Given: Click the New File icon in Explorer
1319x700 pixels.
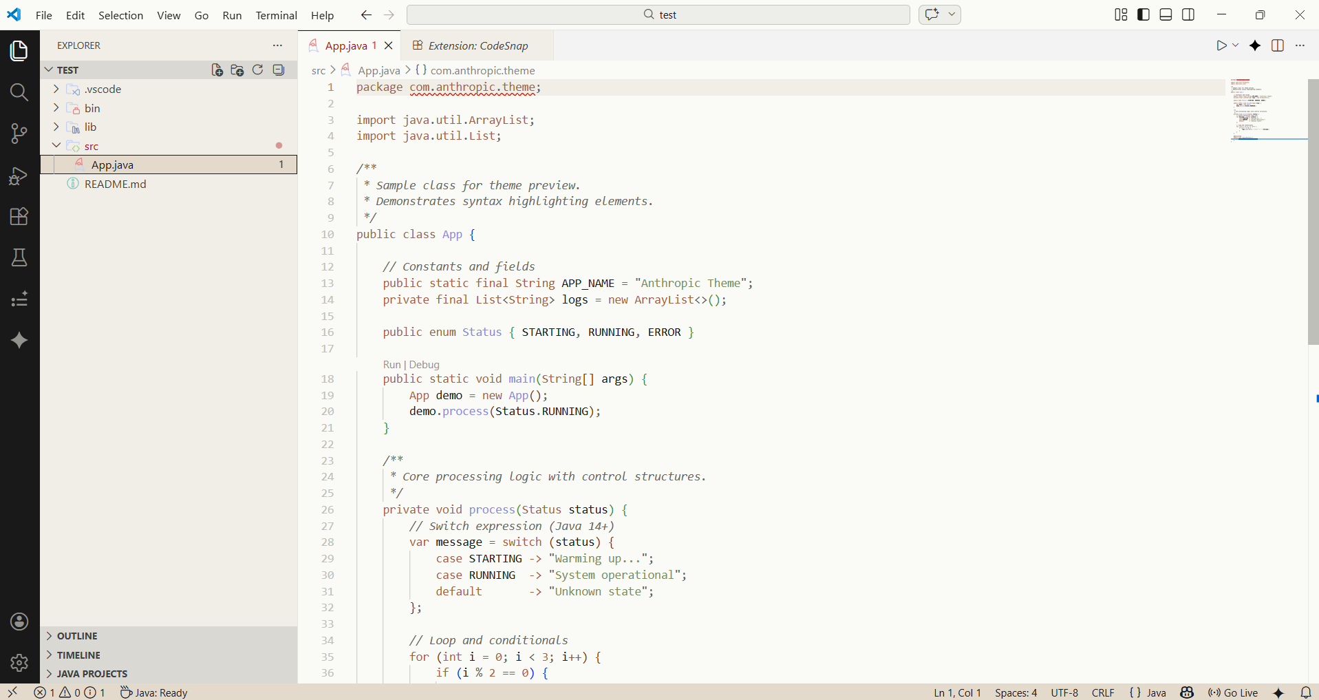Looking at the screenshot, I should point(217,70).
